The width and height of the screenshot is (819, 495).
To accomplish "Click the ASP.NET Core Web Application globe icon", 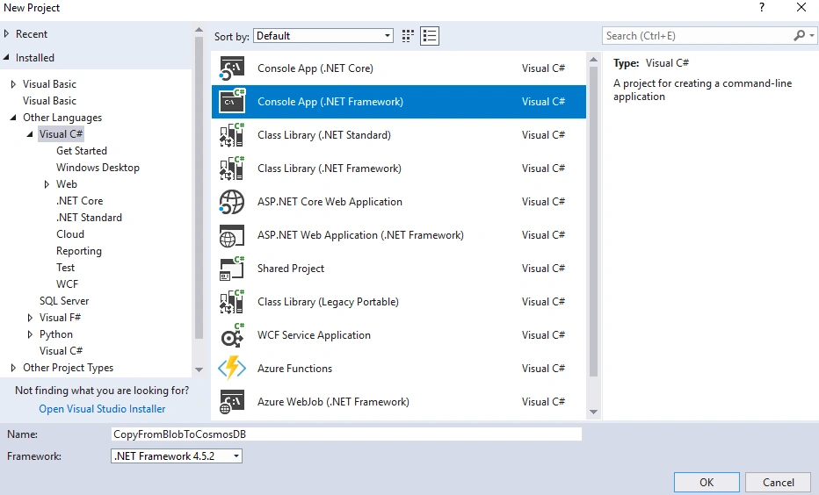I will (231, 201).
